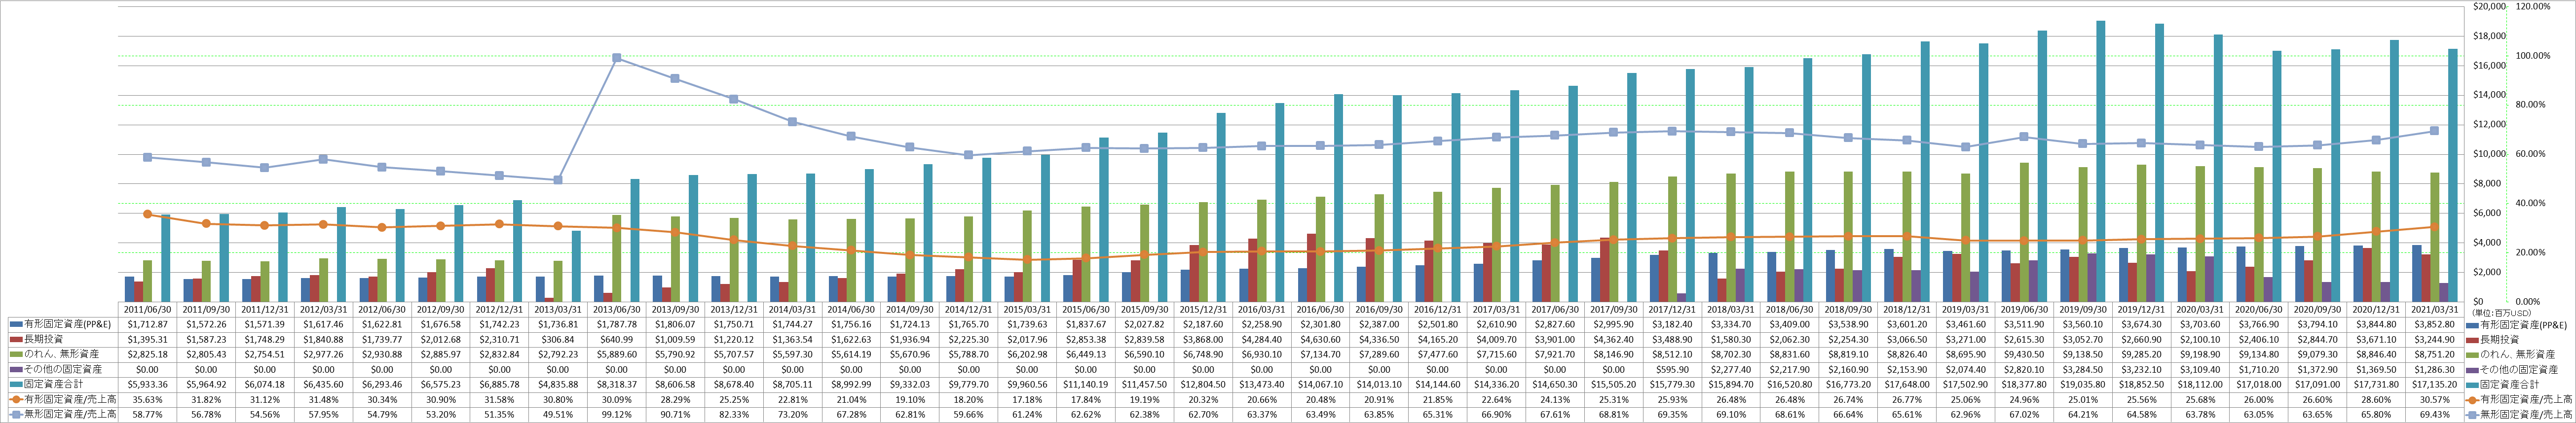2576x423 pixels.
Task: Click the red 長期投資 swatch in the right-side legend
Action: click(2471, 340)
